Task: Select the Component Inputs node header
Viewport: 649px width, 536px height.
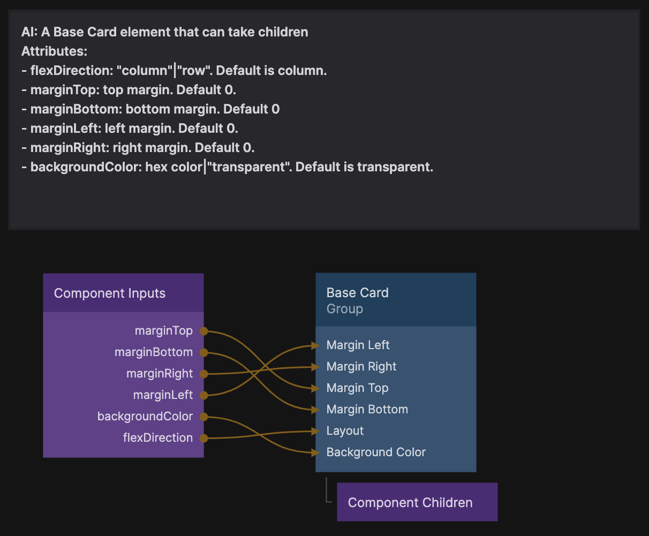Action: coord(123,293)
